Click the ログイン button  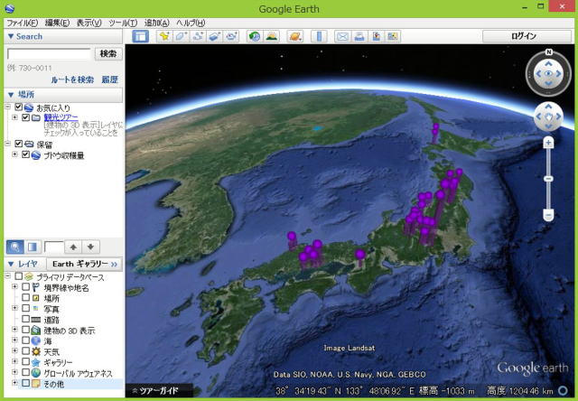coord(527,36)
